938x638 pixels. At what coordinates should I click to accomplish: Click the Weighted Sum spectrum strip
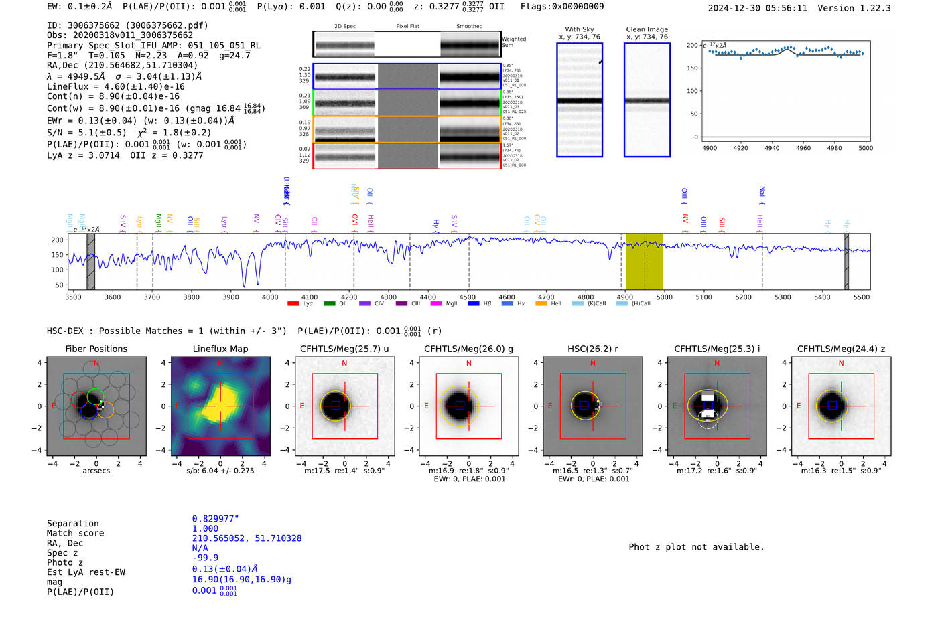pos(407,44)
